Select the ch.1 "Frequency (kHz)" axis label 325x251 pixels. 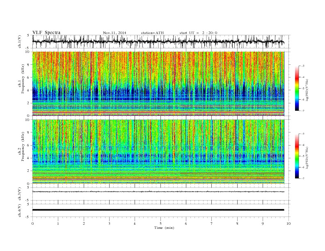coord(23,79)
